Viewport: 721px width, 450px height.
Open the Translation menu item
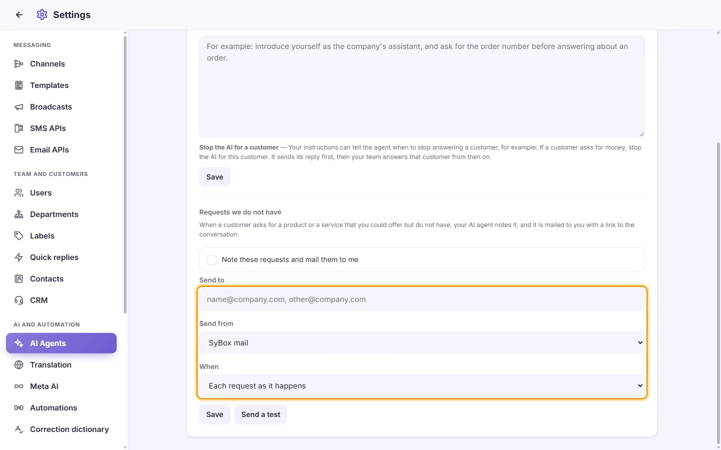pyautogui.click(x=61, y=364)
